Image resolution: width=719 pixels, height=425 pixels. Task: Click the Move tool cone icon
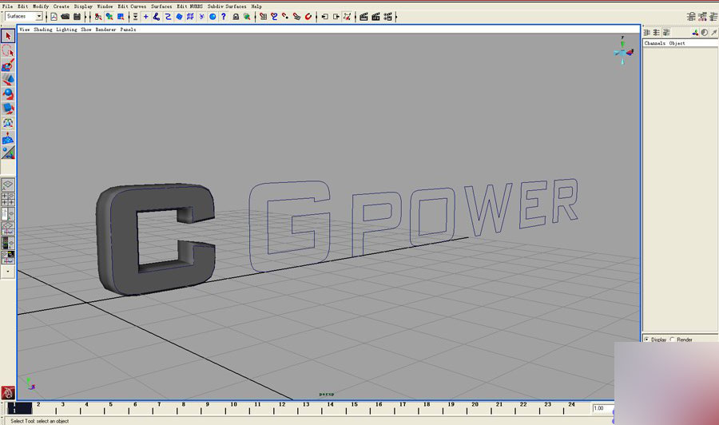[x=8, y=79]
